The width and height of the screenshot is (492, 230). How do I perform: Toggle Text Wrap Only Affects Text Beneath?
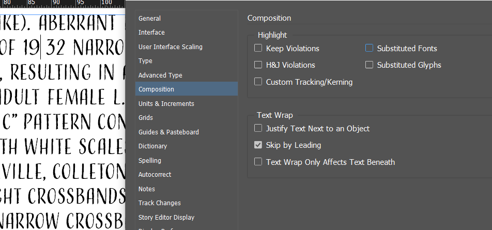point(258,162)
